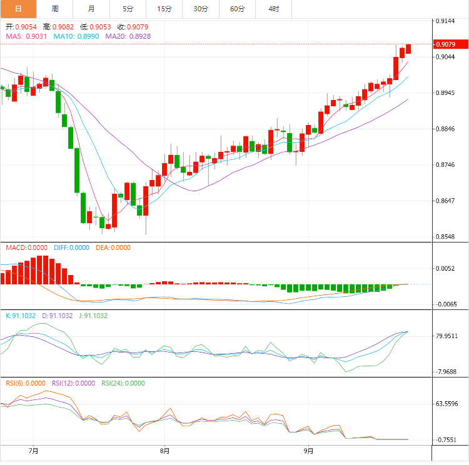Open the 60分 chart tab
The image size is (469, 465).
238,9
